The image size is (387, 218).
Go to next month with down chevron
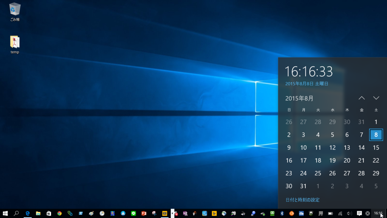[376, 98]
